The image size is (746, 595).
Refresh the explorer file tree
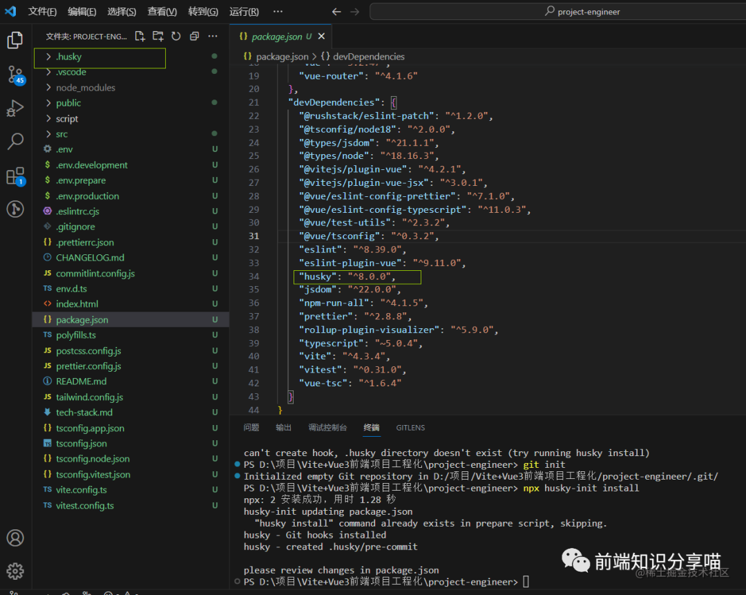176,36
